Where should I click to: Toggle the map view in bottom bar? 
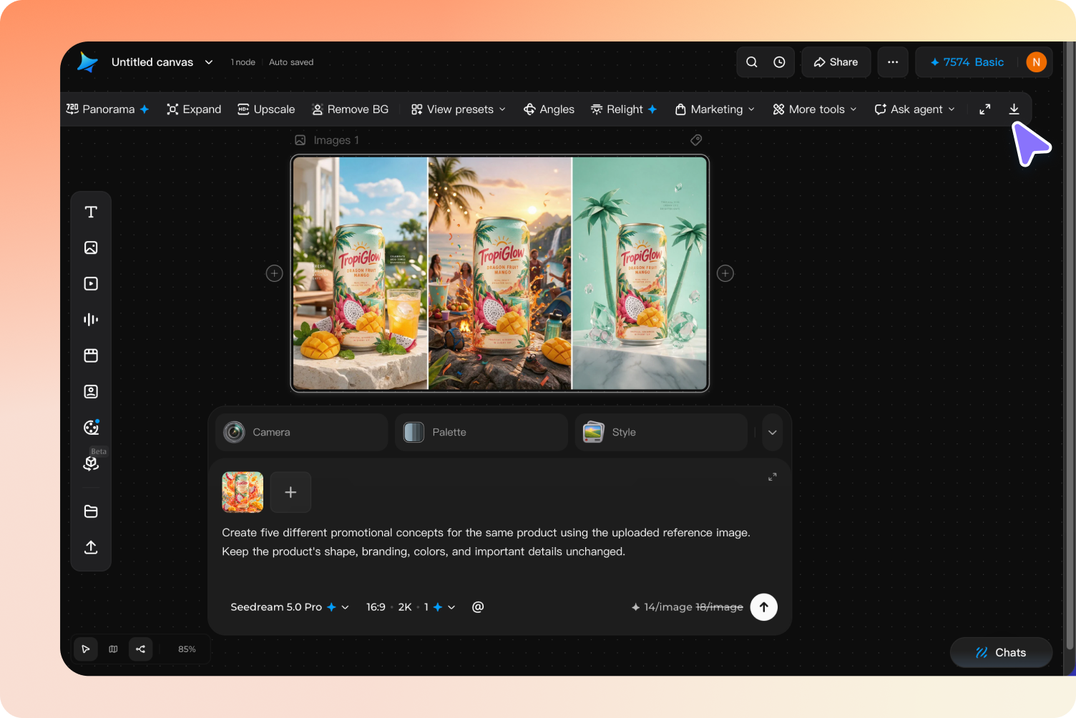coord(113,649)
